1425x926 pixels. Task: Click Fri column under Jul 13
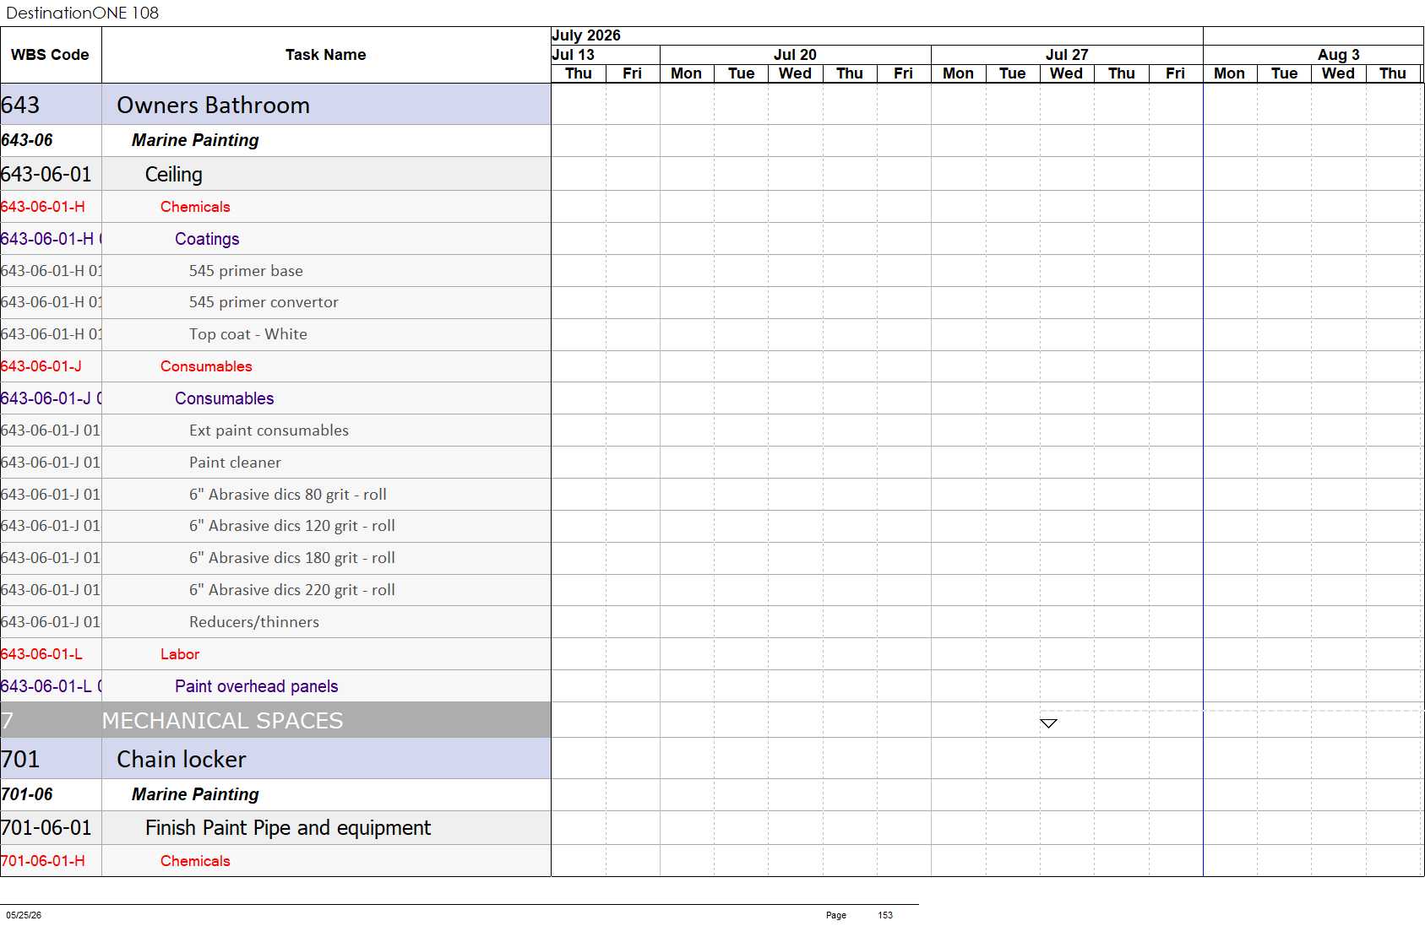tap(633, 73)
